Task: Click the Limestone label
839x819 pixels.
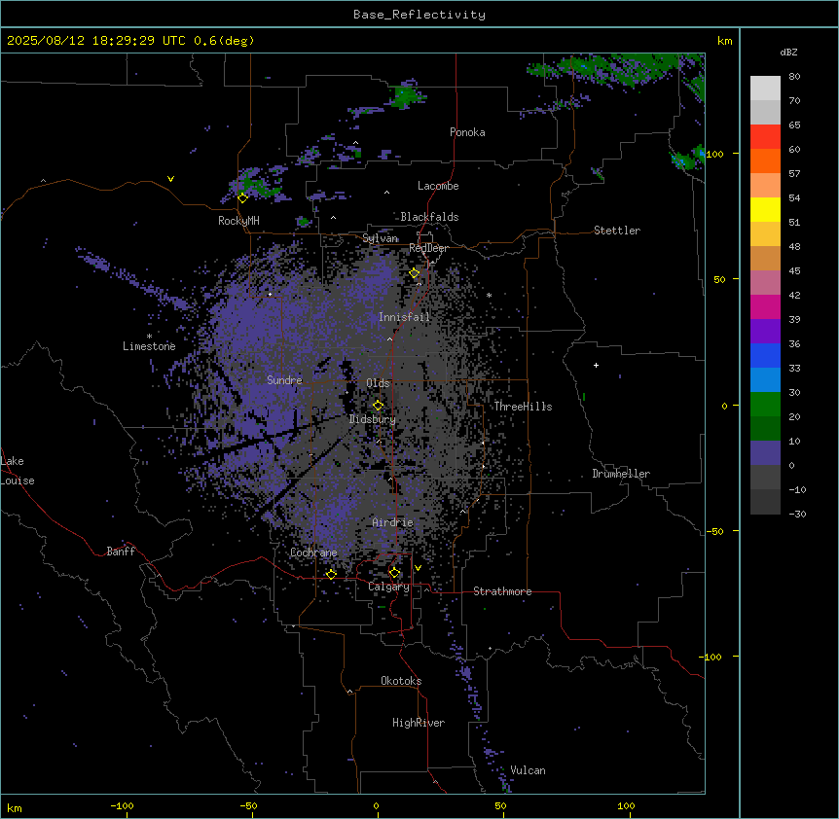Action: (x=149, y=346)
